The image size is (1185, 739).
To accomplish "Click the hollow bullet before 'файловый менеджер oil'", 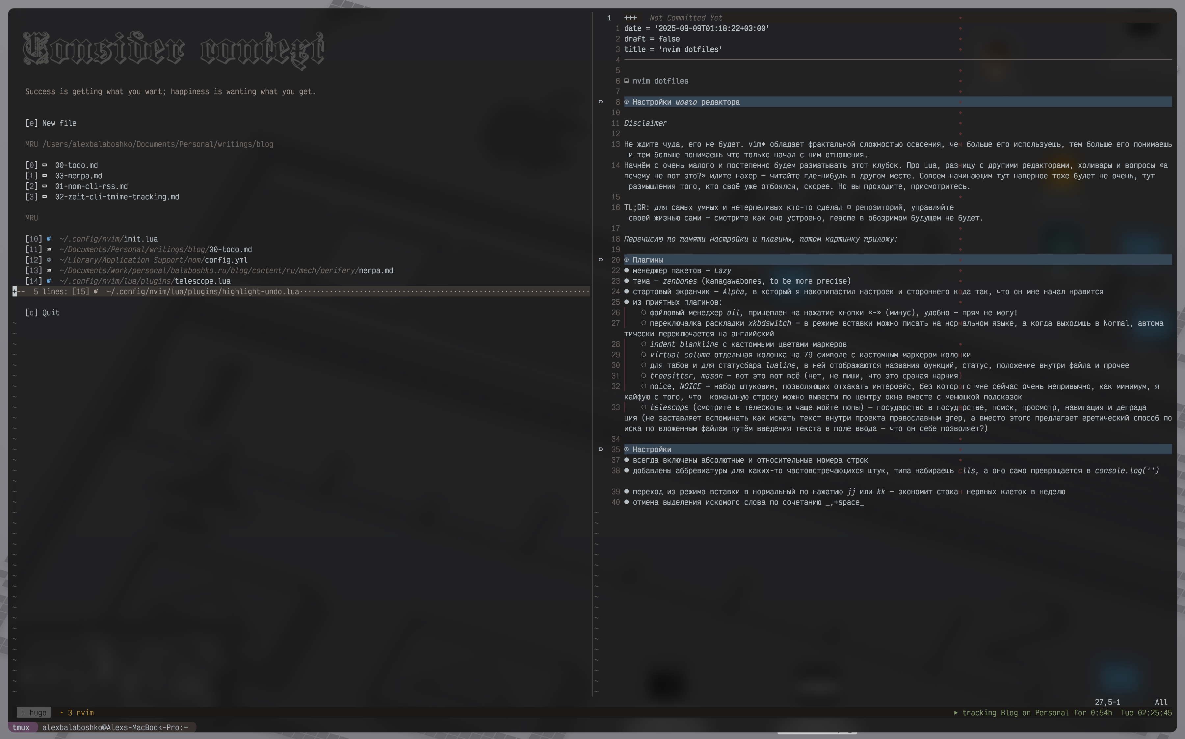I will click(x=643, y=313).
